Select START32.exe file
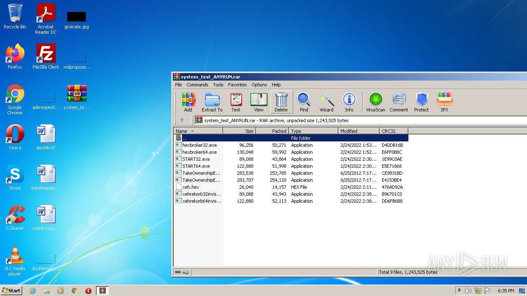527x296 pixels. point(291,159)
